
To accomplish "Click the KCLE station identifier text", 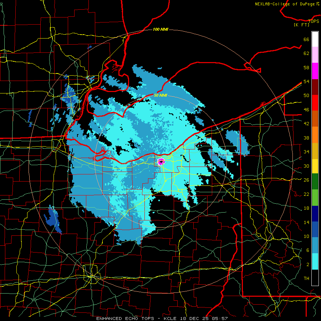I will pyautogui.click(x=170, y=319).
